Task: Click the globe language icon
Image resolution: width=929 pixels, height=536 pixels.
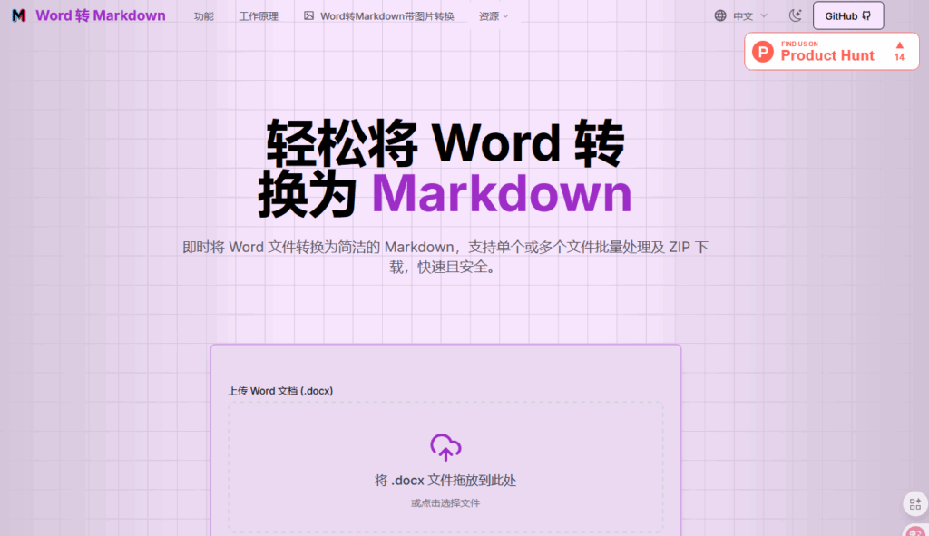Action: point(720,15)
